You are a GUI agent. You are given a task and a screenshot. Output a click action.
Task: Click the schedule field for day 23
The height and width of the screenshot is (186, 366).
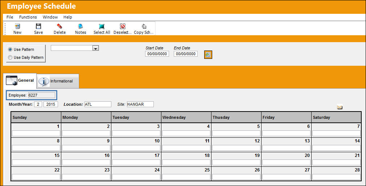click(86, 177)
